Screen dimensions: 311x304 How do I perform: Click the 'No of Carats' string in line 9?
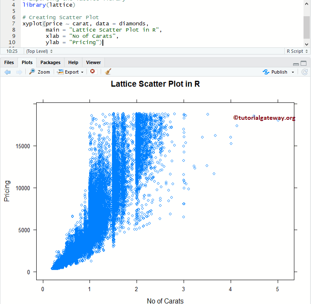click(92, 36)
